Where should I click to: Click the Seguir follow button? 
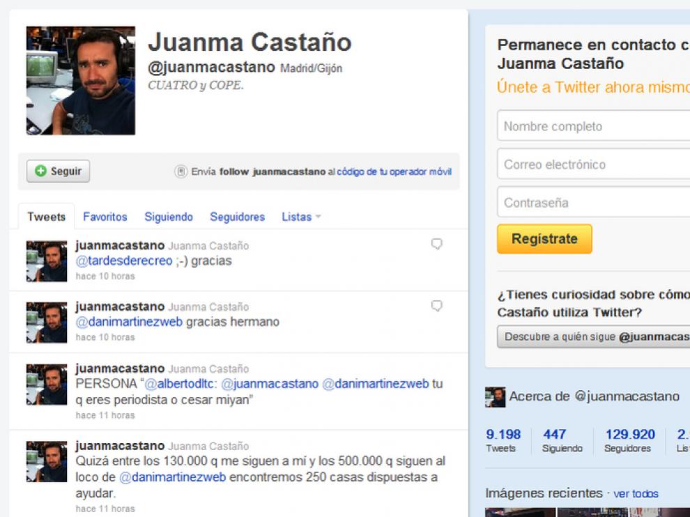tap(58, 171)
